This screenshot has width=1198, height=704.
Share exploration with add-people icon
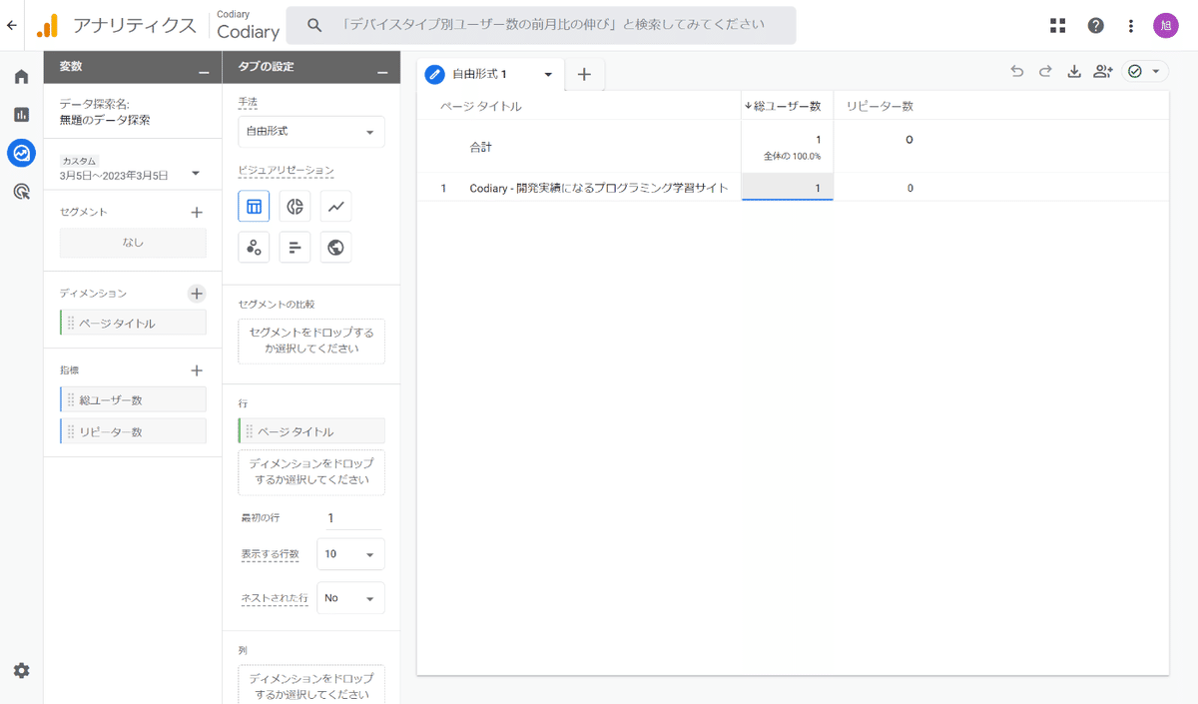[x=1103, y=71]
